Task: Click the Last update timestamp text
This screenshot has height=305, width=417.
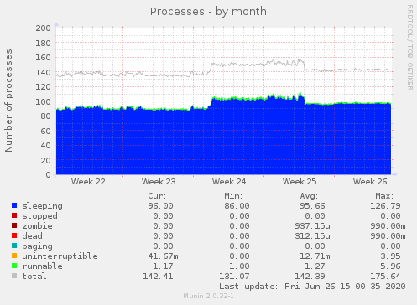Action: [312, 287]
